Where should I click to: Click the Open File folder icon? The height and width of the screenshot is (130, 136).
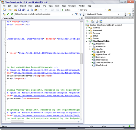point(15,10)
